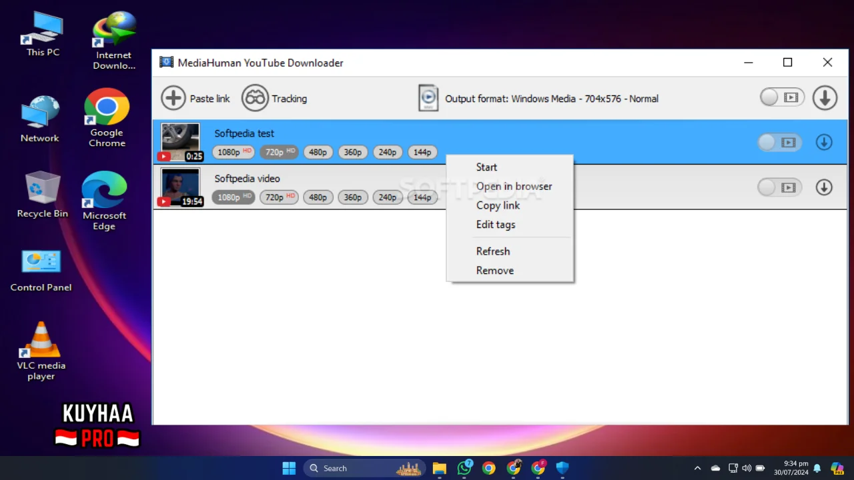
Task: Minimize the MediaHuman YouTube Downloader window
Action: pos(748,63)
